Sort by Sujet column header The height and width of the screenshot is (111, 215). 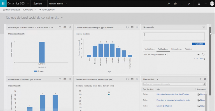(158, 89)
